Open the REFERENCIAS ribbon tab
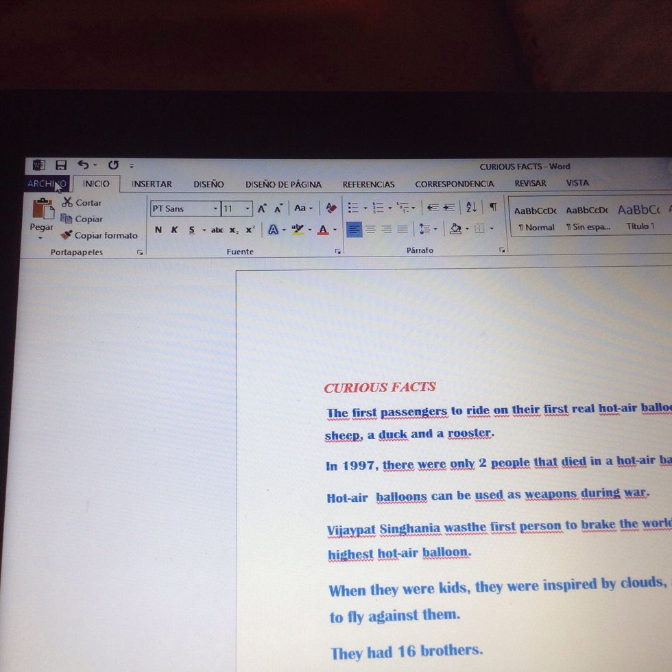The width and height of the screenshot is (672, 672). (x=368, y=184)
